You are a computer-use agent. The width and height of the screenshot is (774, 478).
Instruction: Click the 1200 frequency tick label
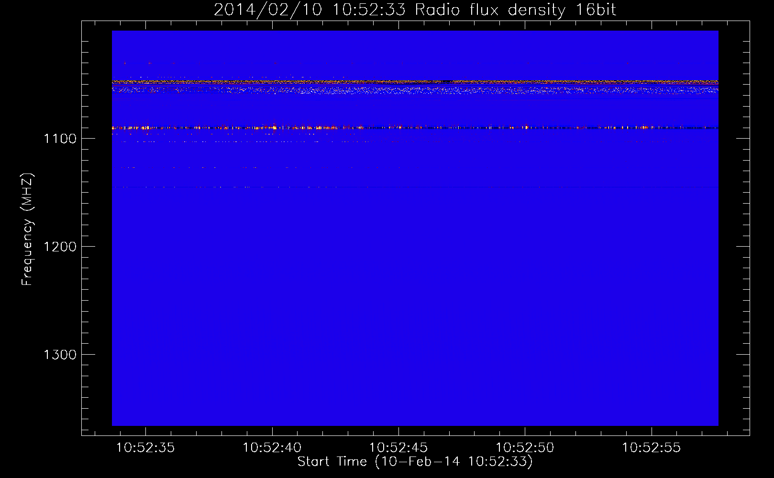(60, 247)
